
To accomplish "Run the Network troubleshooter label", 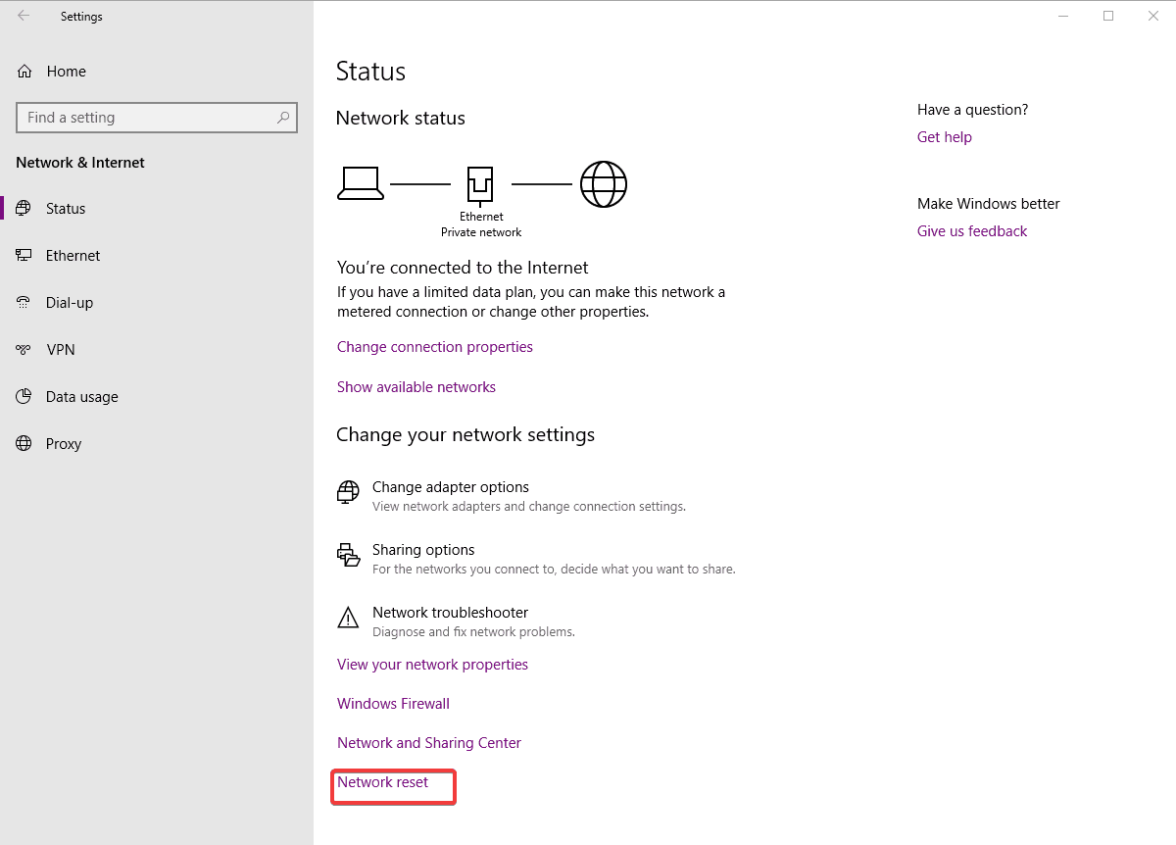I will pos(451,613).
